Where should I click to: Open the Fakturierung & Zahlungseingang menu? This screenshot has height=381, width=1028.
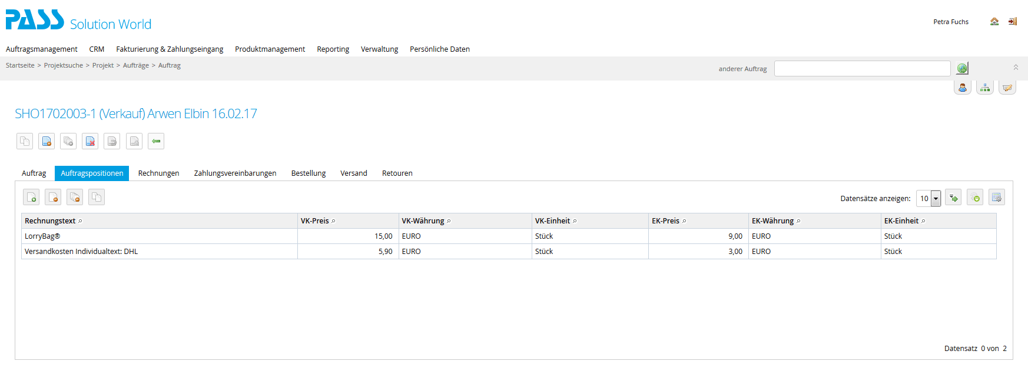[x=170, y=49]
